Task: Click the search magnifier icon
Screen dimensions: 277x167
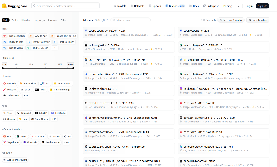Action: pos(34,6)
